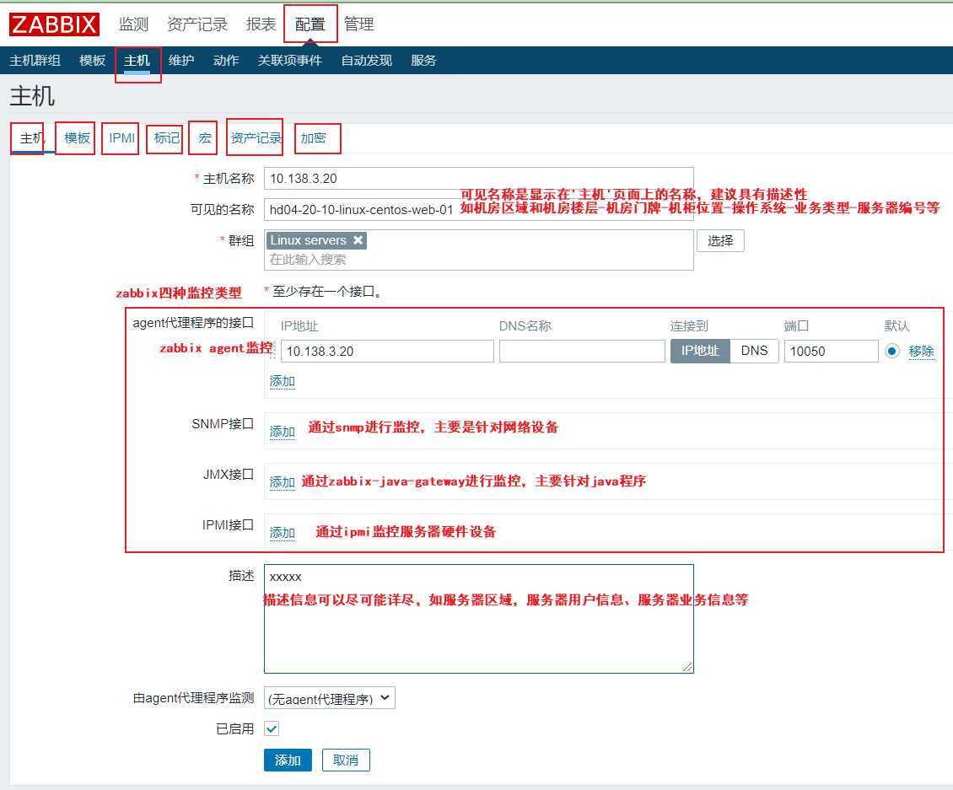The width and height of the screenshot is (953, 790).
Task: Open the 资产记录 top menu
Action: [197, 24]
